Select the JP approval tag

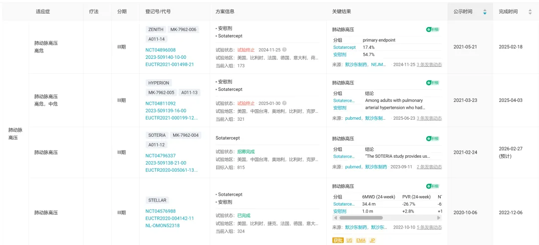(x=372, y=241)
